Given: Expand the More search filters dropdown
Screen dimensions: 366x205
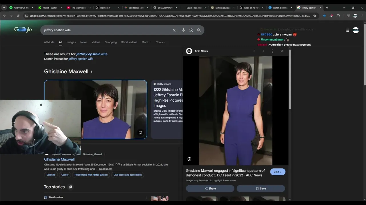Looking at the screenshot, I should [x=146, y=42].
